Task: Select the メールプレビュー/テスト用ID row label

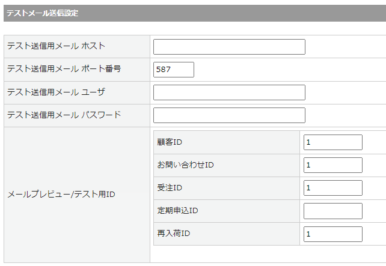Action: click(x=61, y=195)
